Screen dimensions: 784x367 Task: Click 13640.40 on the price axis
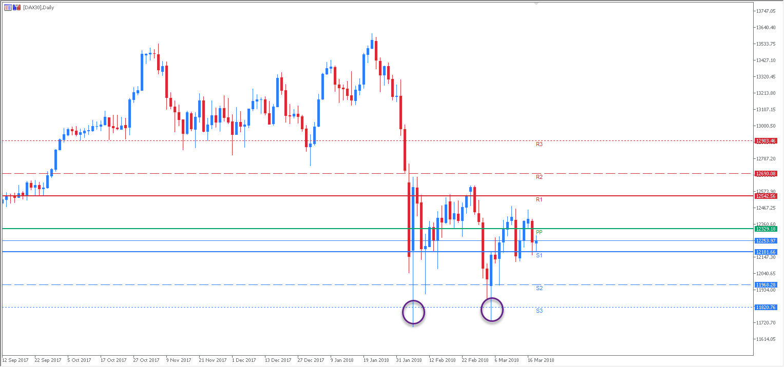pyautogui.click(x=766, y=28)
